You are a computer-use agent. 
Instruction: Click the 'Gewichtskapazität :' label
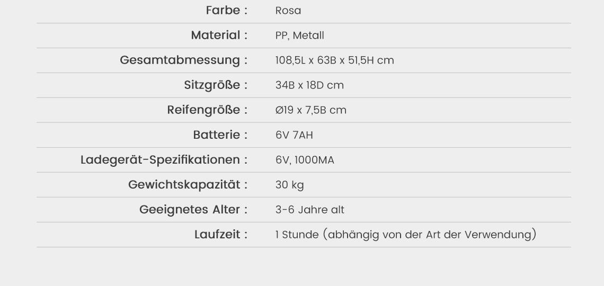pos(188,185)
